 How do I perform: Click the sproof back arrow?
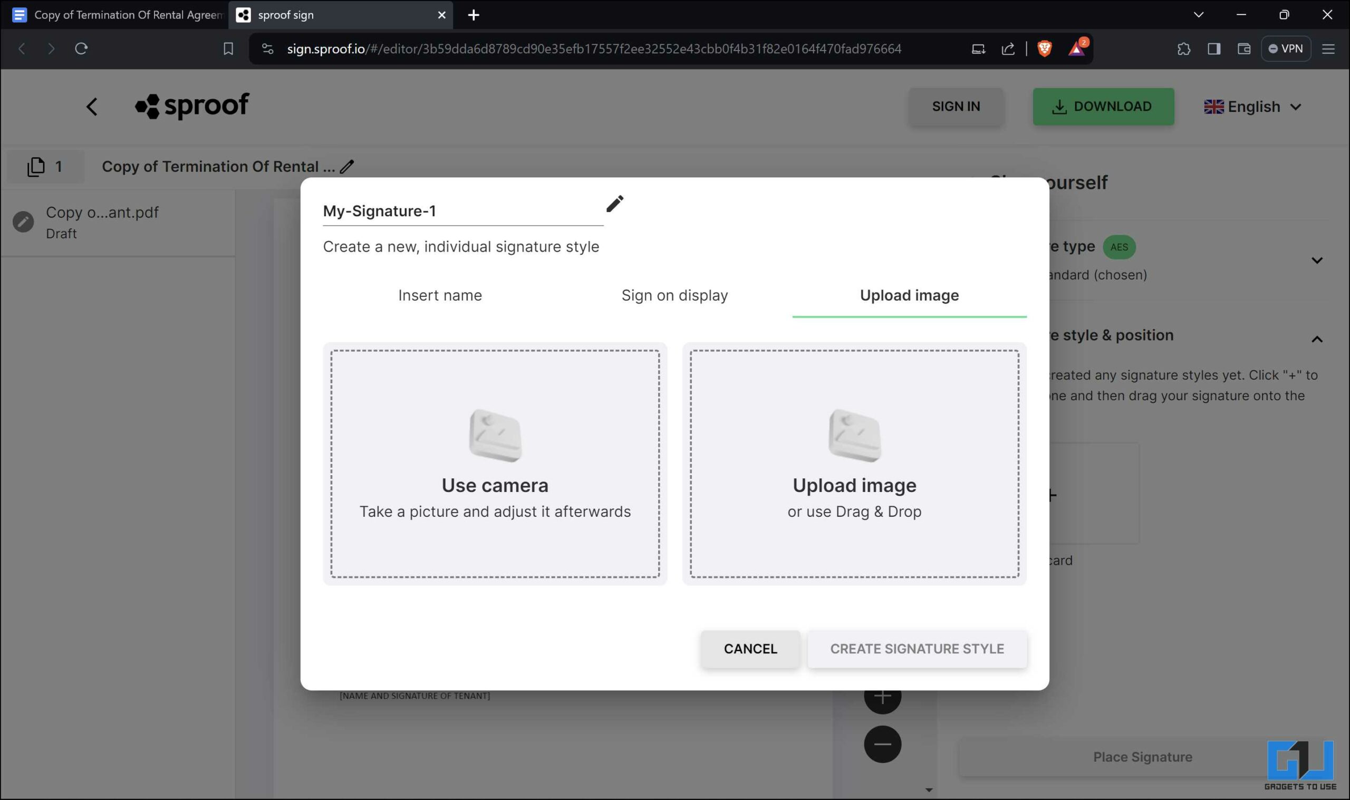92,106
